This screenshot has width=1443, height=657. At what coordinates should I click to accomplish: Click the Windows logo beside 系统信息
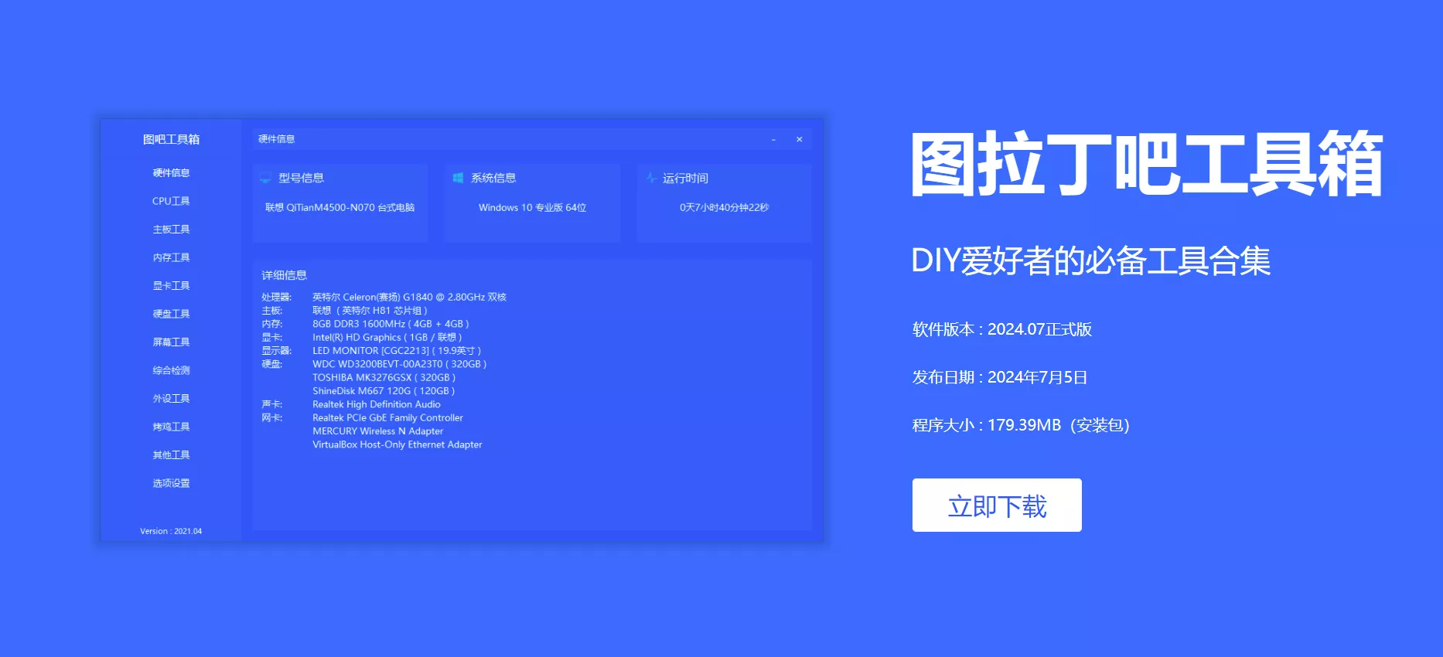coord(458,178)
